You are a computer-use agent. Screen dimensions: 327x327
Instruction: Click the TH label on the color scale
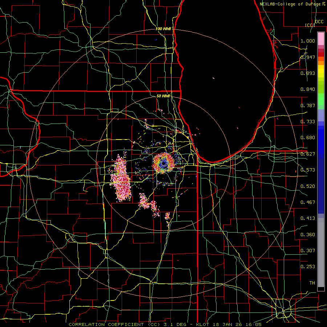(x=312, y=283)
